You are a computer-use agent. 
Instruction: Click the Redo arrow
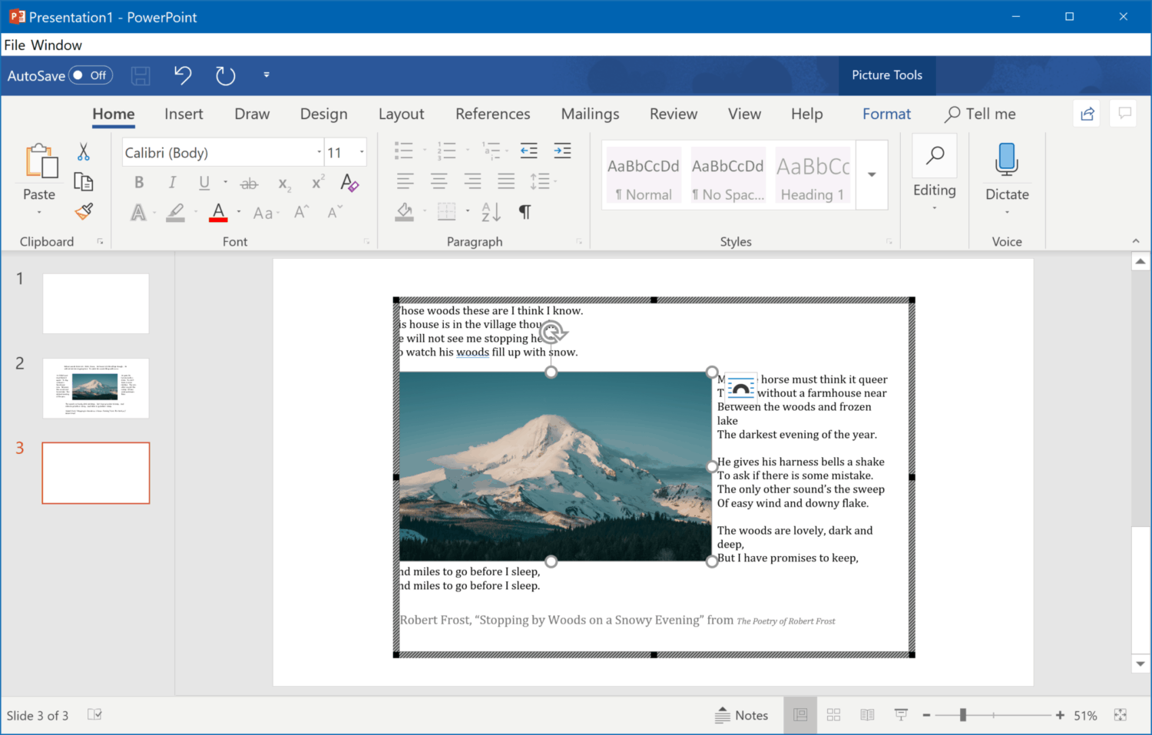225,75
